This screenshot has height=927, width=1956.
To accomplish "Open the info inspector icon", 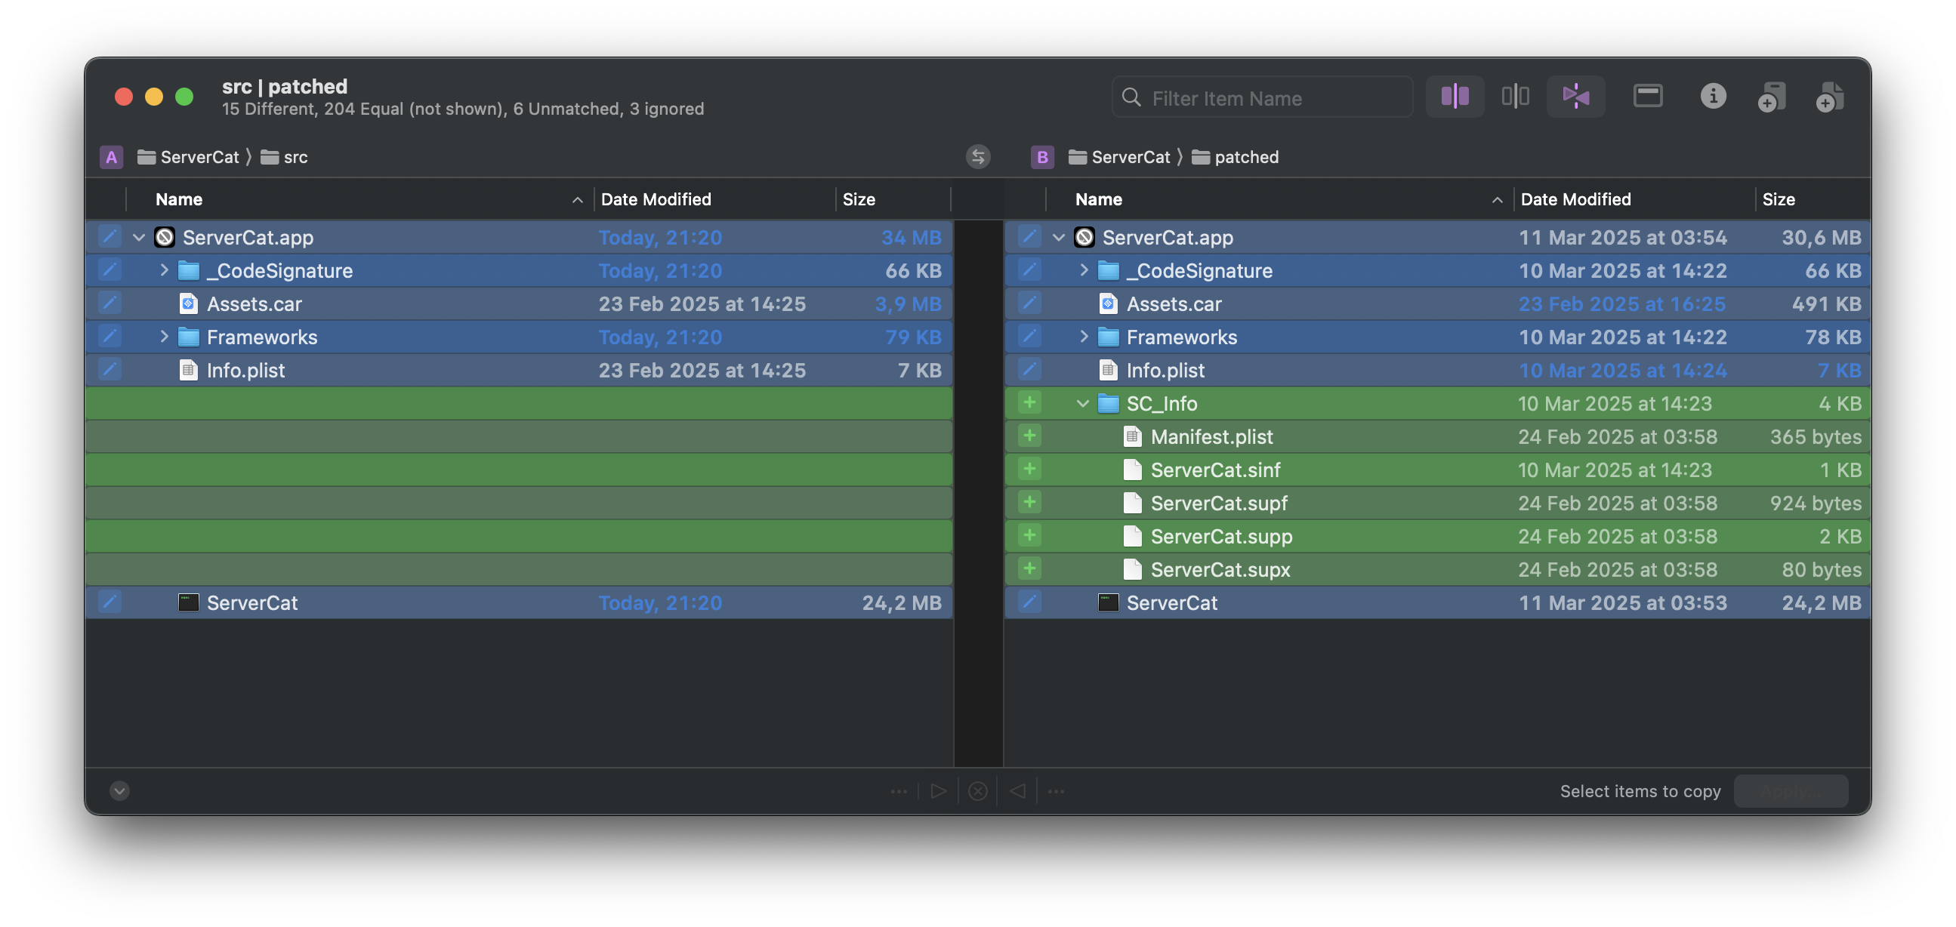I will [x=1713, y=97].
